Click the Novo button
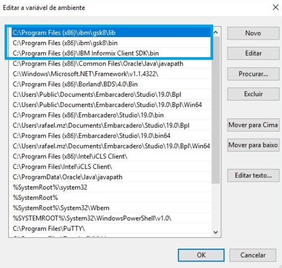The width and height of the screenshot is (282, 268). coord(253,33)
